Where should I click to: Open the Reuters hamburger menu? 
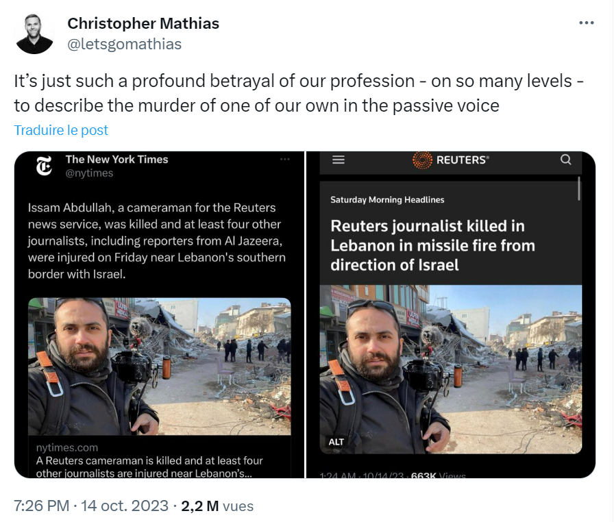tap(339, 160)
